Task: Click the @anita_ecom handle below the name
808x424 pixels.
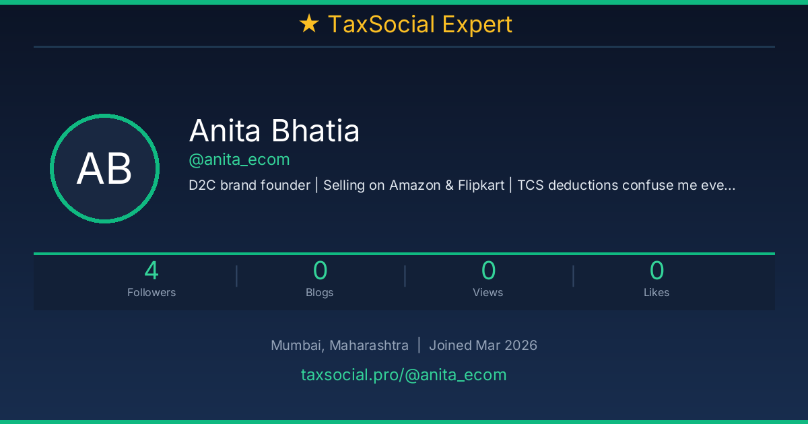Action: (x=239, y=160)
